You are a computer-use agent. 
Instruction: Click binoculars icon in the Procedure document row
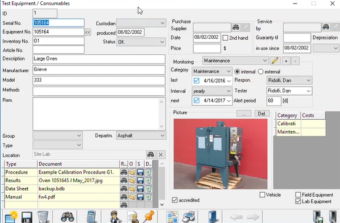(124, 172)
